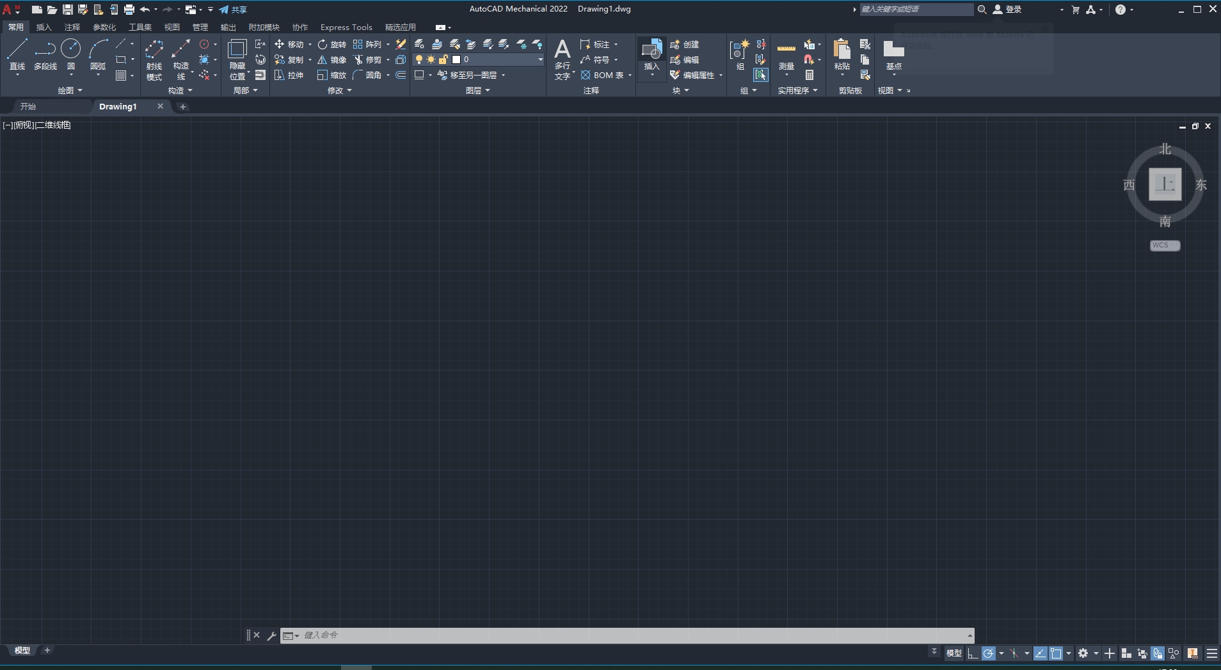Click the WCS button under ViewCube
This screenshot has width=1221, height=670.
[x=1165, y=245]
